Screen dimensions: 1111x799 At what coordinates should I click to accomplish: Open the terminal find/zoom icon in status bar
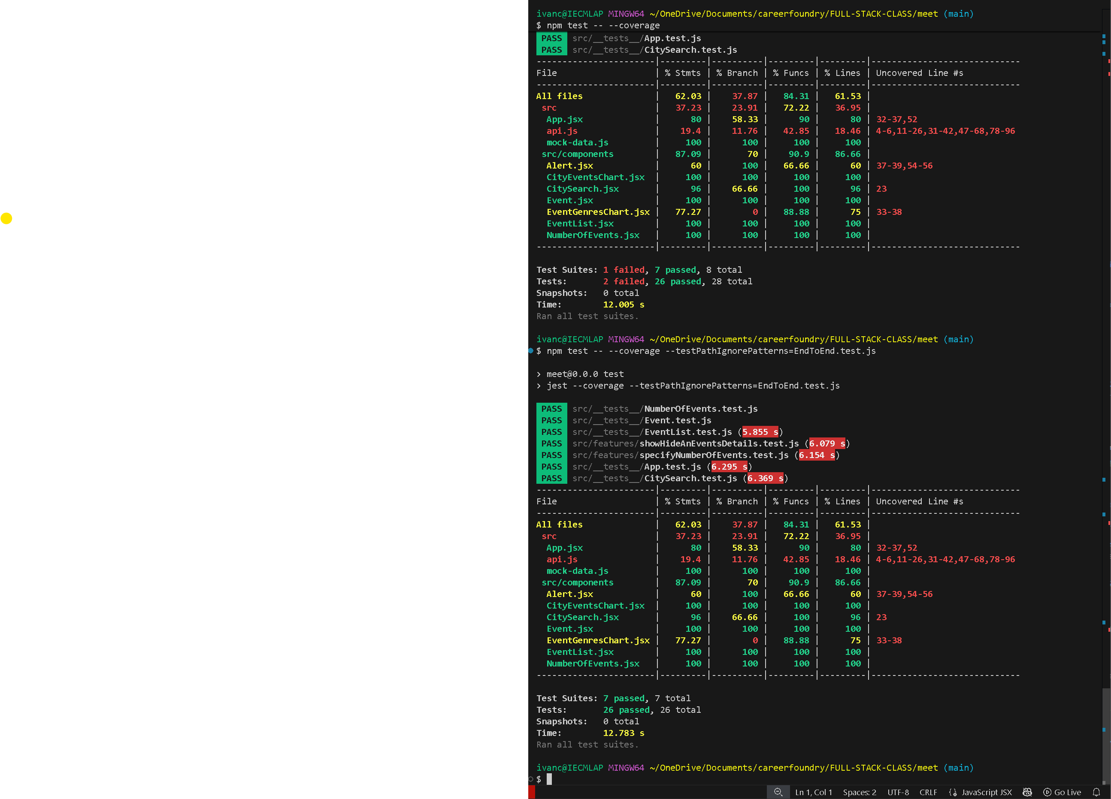click(x=778, y=792)
